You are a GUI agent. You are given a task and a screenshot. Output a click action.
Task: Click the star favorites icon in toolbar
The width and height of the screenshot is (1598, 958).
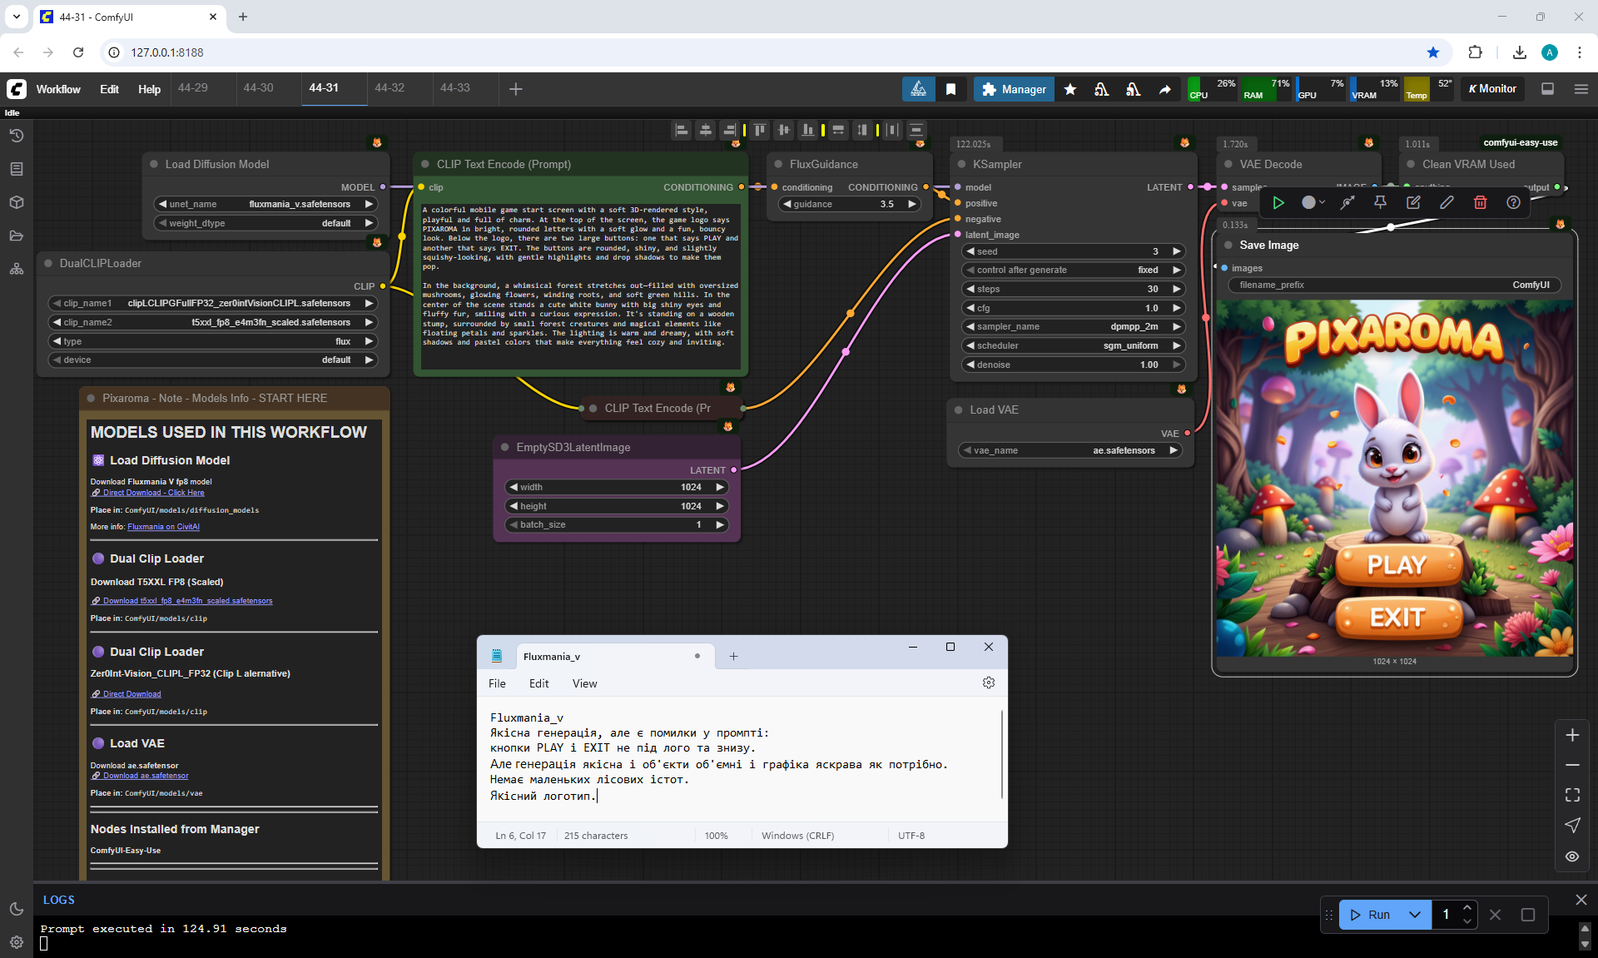(1070, 89)
